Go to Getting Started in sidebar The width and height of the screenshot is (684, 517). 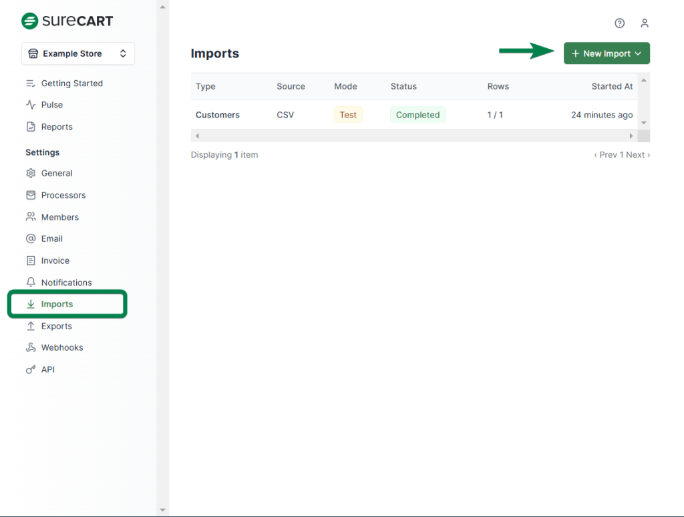pyautogui.click(x=71, y=83)
